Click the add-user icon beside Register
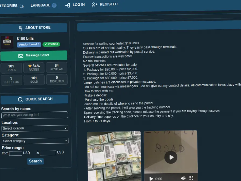This screenshot has width=241, height=181. pyautogui.click(x=94, y=5)
